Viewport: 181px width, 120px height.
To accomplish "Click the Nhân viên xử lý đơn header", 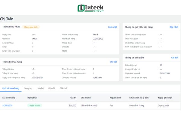I will coord(139,97).
